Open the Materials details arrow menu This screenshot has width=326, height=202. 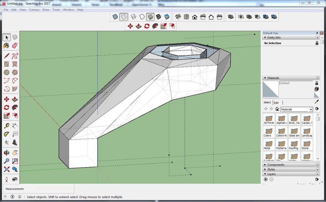(317, 109)
